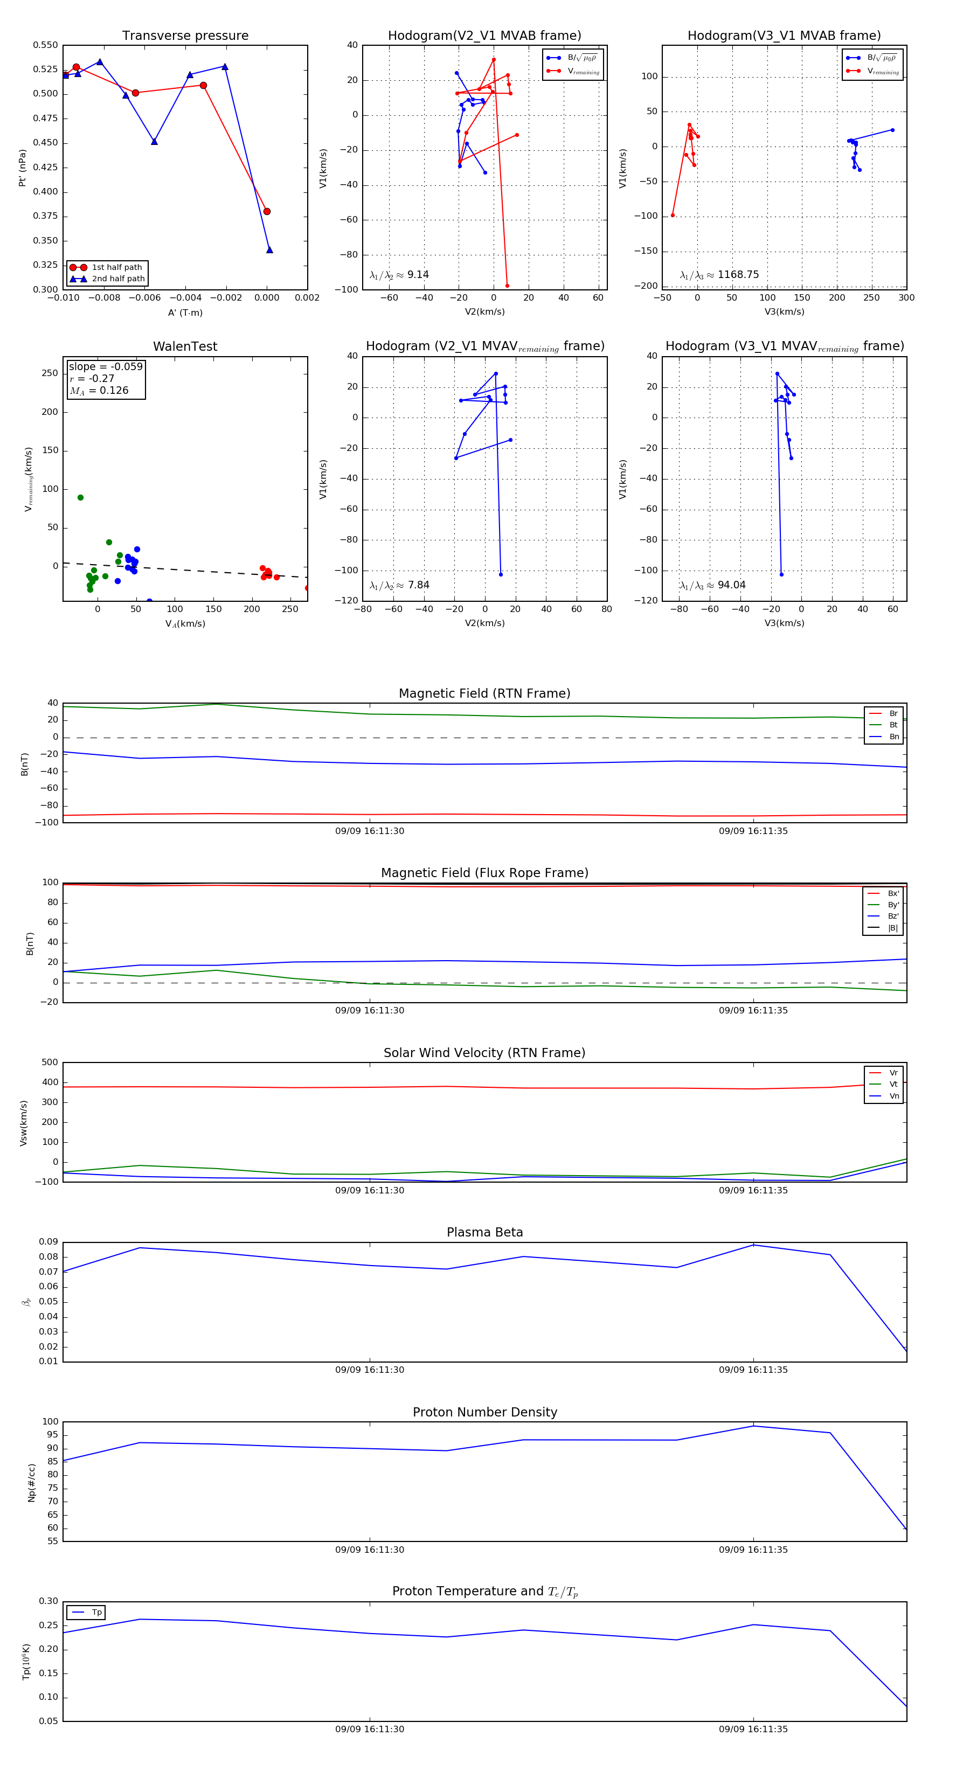Click the Vsw(km/s) axis label

pyautogui.click(x=24, y=1123)
